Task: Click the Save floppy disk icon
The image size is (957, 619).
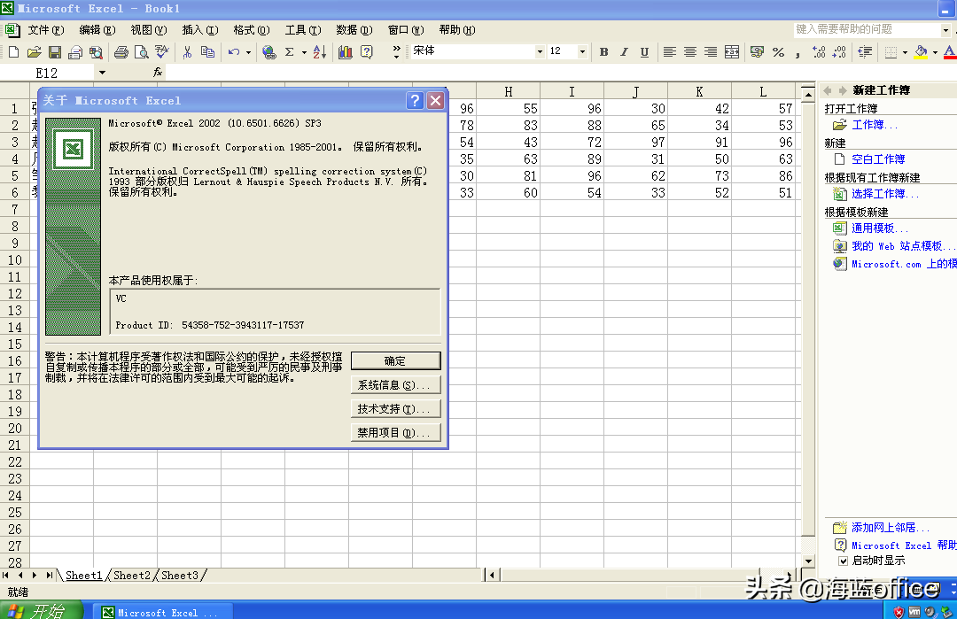Action: point(55,52)
